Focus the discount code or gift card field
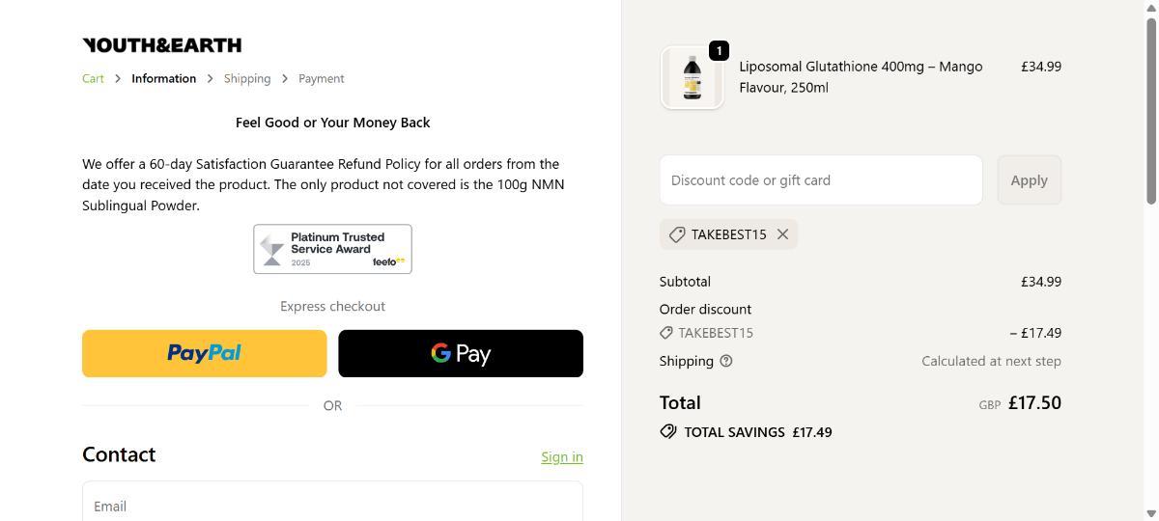The image size is (1159, 521). coord(820,180)
